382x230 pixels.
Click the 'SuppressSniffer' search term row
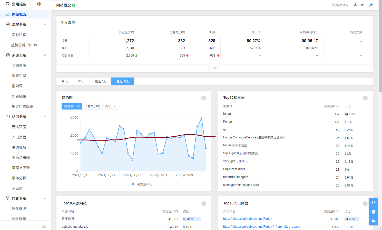pyautogui.click(x=295, y=169)
